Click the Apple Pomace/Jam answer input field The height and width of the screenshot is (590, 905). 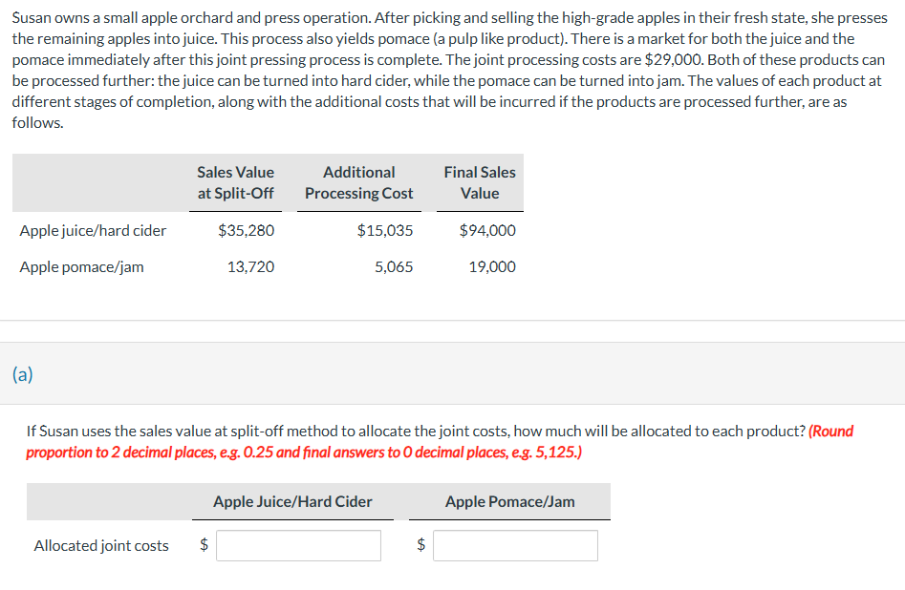tap(515, 545)
